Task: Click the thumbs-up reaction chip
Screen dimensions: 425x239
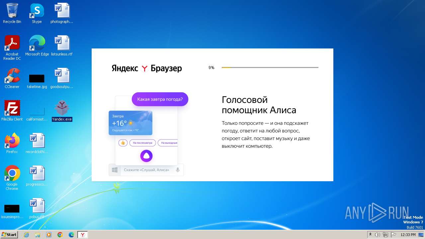Action: [x=123, y=143]
